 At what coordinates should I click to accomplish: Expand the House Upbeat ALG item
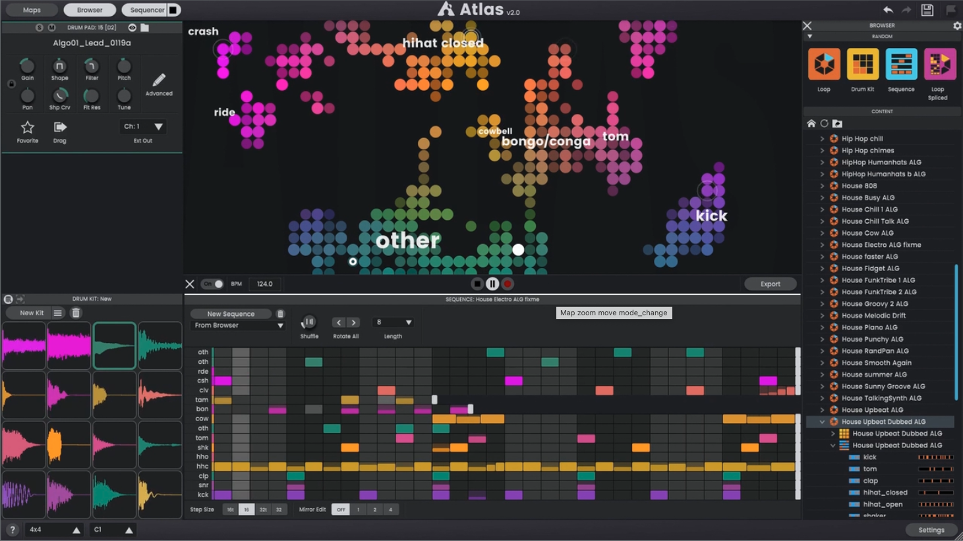(x=822, y=410)
